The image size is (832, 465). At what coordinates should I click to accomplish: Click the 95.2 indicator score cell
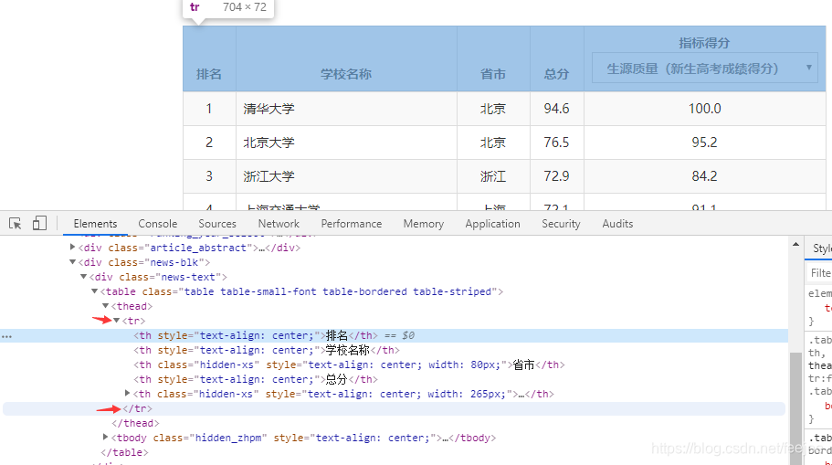click(x=705, y=143)
